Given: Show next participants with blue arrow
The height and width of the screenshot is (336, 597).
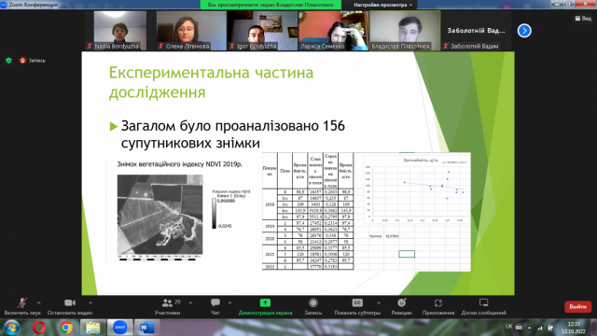Looking at the screenshot, I should (524, 31).
